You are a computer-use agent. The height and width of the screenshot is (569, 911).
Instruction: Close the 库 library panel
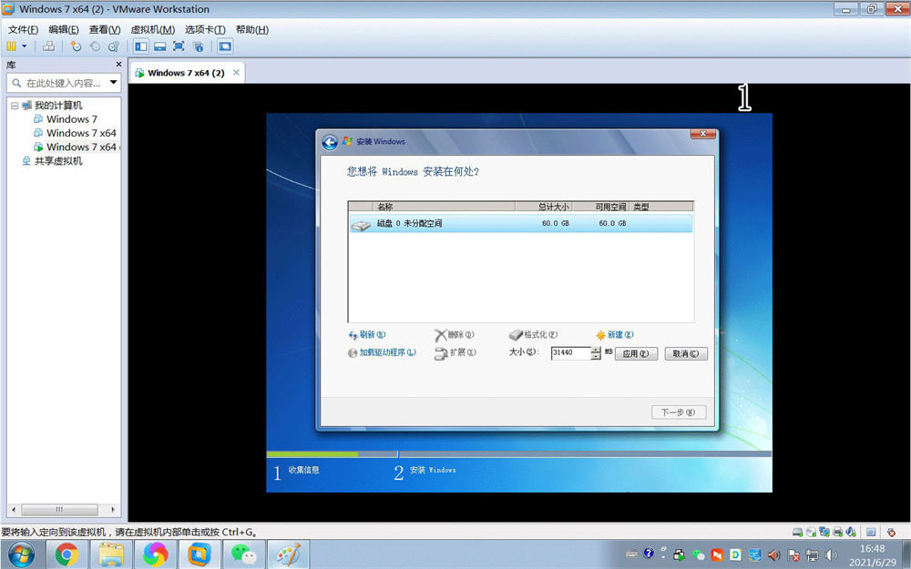(x=118, y=65)
